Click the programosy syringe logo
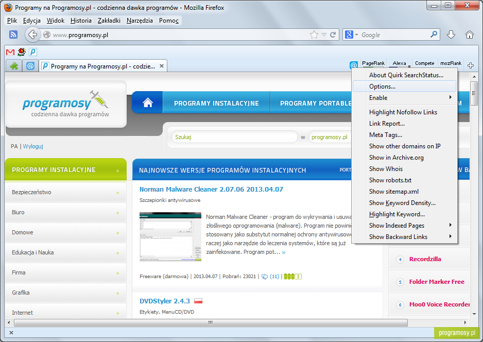 [x=66, y=104]
